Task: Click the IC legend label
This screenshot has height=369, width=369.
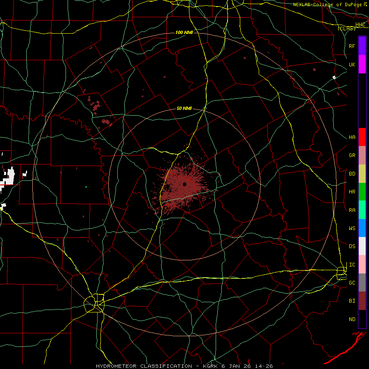Action: (x=352, y=265)
